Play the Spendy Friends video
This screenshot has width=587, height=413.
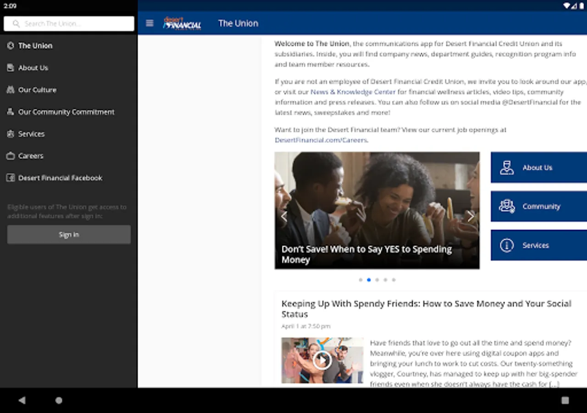(x=322, y=360)
